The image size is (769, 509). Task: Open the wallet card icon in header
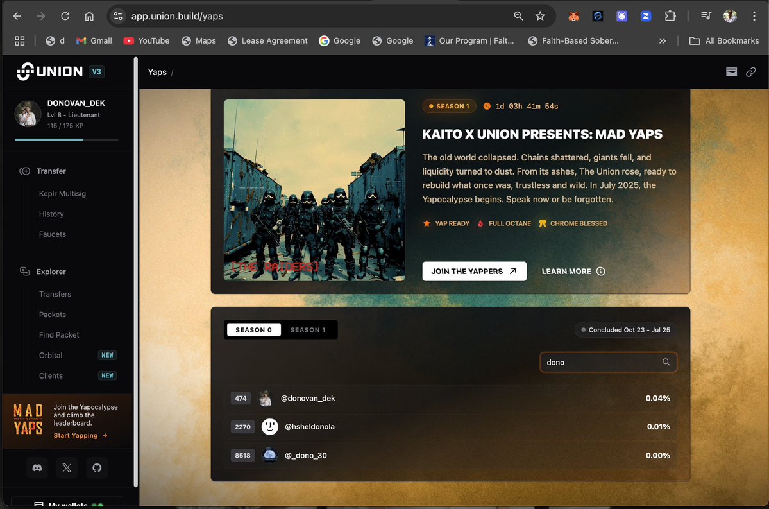[731, 72]
